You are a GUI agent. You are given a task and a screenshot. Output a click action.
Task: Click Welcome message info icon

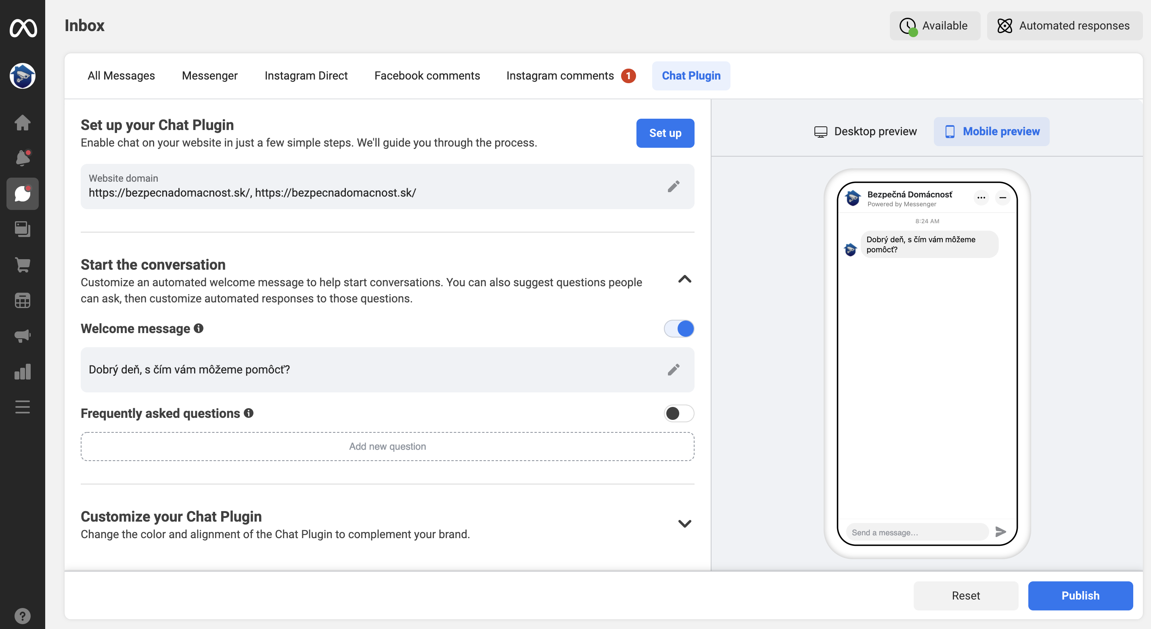tap(199, 329)
